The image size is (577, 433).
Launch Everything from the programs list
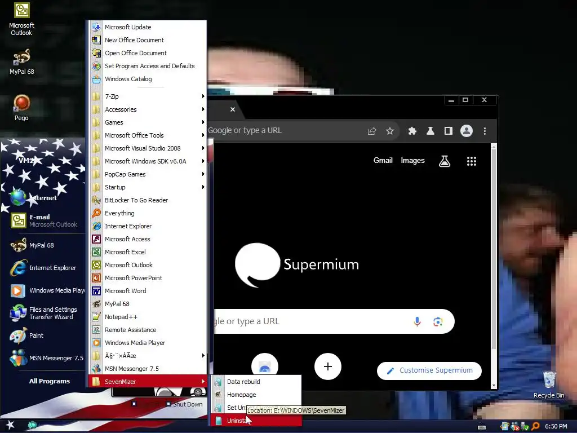tap(148, 213)
